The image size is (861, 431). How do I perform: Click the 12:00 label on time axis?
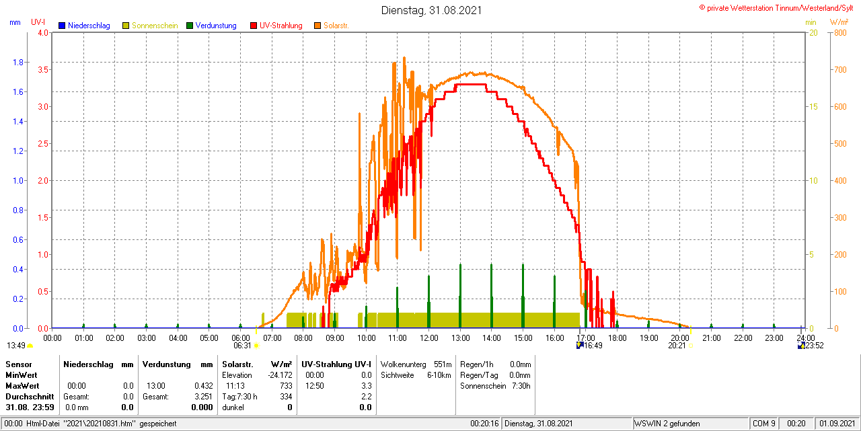coord(428,338)
